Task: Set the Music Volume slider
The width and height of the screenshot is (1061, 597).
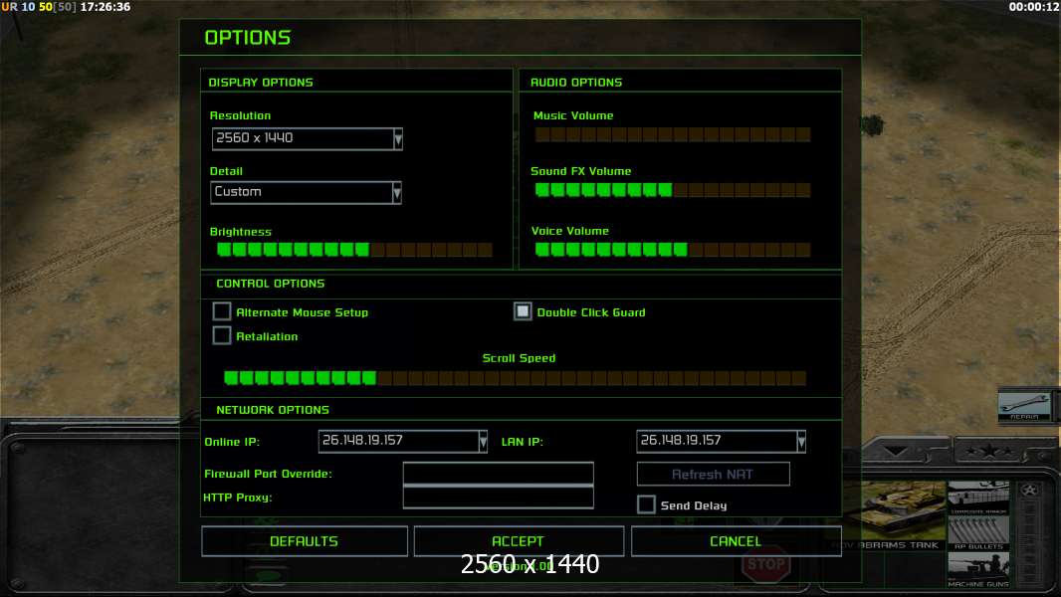Action: [673, 134]
